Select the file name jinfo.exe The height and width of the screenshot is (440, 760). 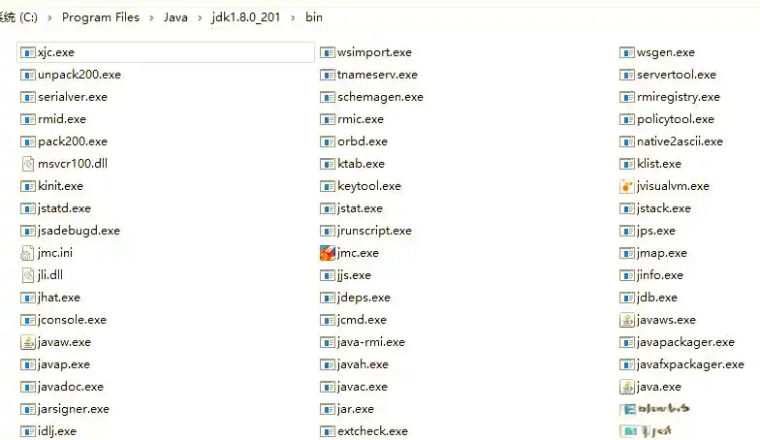point(659,275)
